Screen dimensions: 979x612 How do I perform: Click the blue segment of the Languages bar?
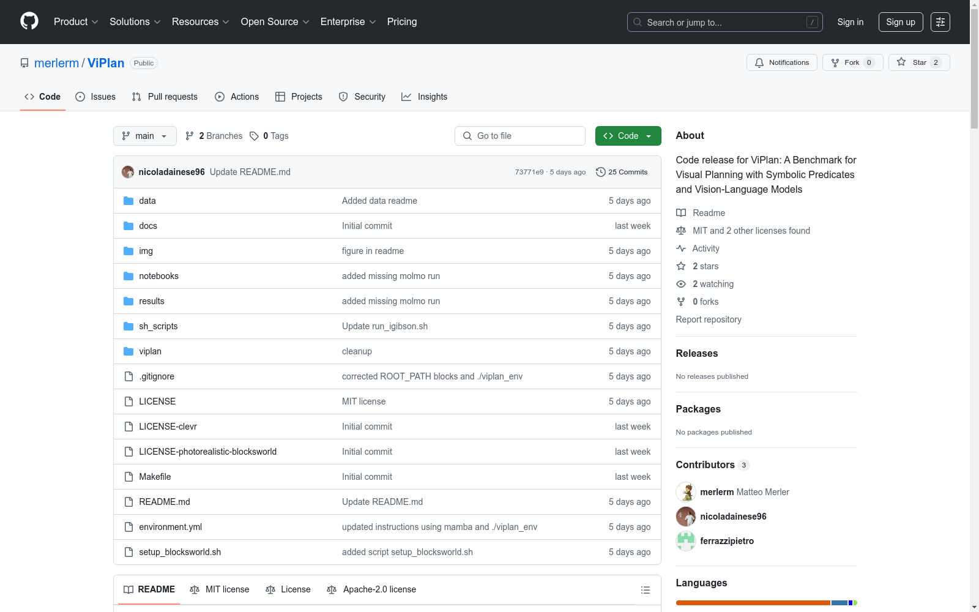point(839,603)
